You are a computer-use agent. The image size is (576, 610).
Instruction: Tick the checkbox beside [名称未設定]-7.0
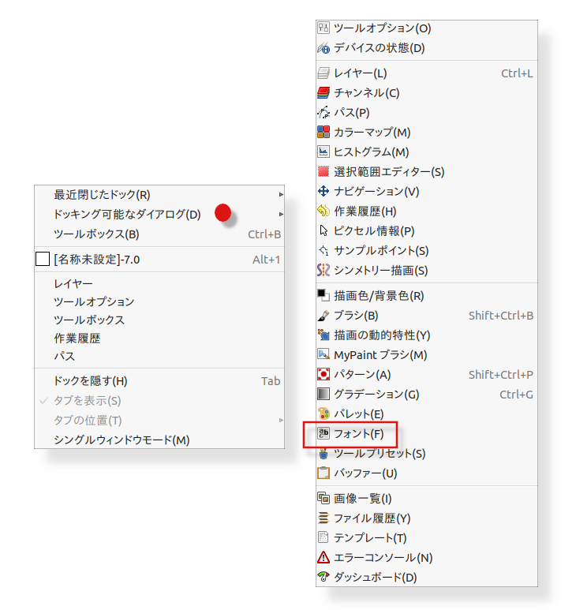click(43, 259)
